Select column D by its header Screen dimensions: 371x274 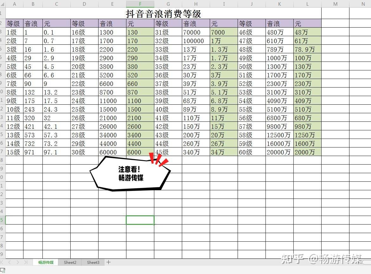(x=85, y=4)
